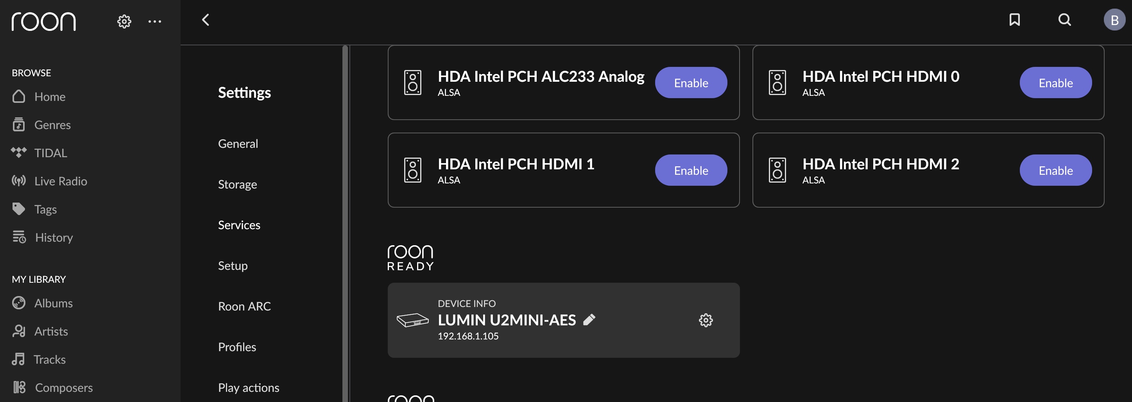Image resolution: width=1132 pixels, height=402 pixels.
Task: Go back using the left chevron arrow
Action: 205,20
